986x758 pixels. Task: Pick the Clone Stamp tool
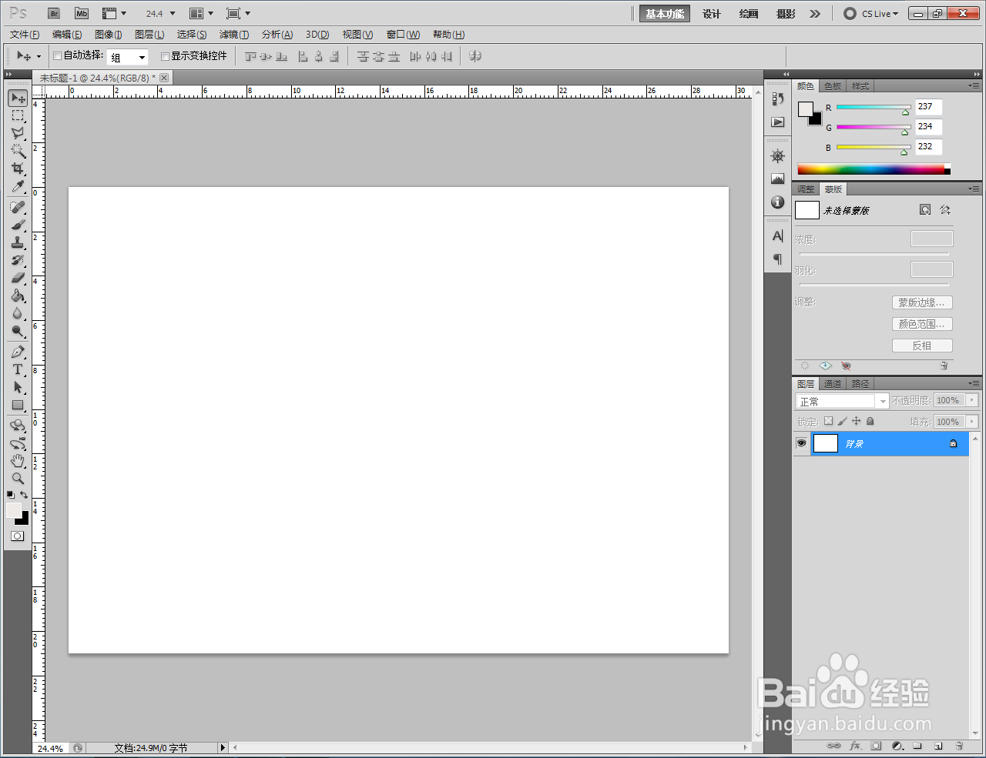pyautogui.click(x=18, y=243)
